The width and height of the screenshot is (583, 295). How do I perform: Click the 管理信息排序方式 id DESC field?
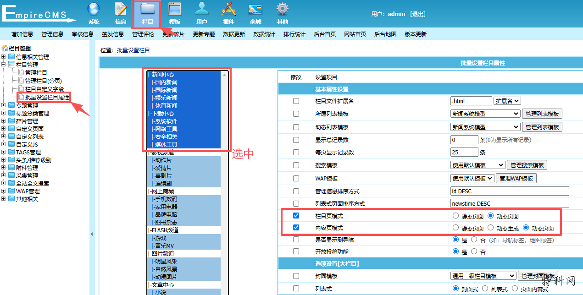point(510,191)
